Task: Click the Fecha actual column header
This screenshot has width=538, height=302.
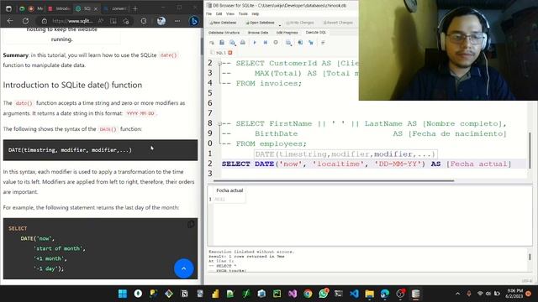Action: [x=229, y=190]
